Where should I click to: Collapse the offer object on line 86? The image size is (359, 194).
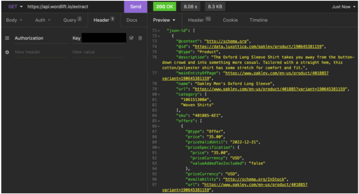[159, 126]
